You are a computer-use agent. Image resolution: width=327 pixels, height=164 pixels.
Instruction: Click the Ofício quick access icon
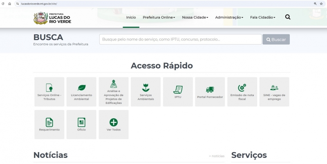click(x=81, y=122)
